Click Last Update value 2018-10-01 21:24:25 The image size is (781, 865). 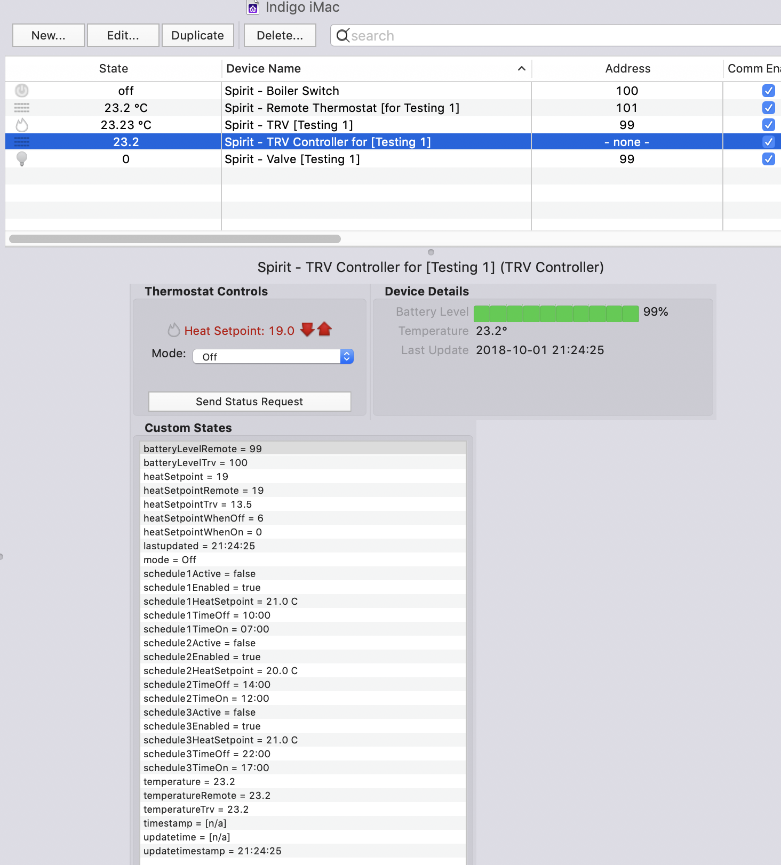click(540, 350)
